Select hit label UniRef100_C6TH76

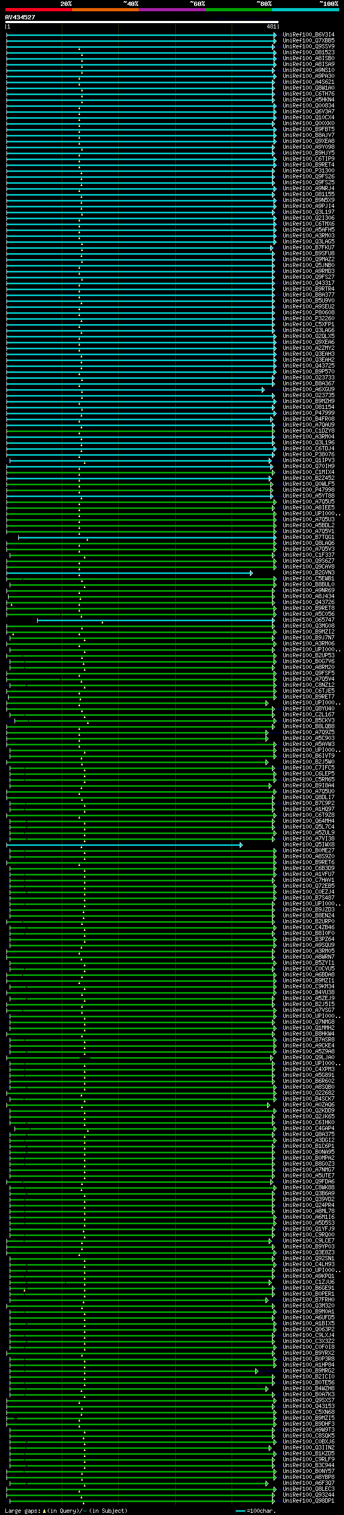coord(309,94)
